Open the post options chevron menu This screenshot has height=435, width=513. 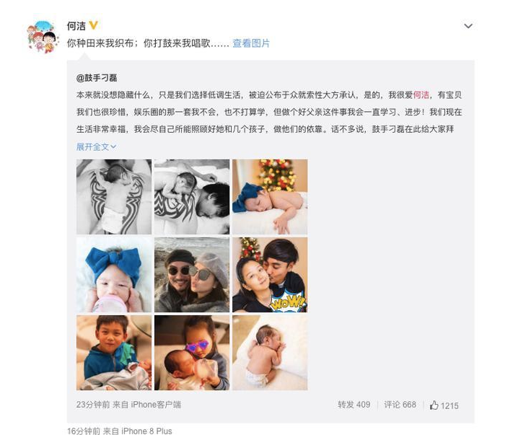[468, 26]
